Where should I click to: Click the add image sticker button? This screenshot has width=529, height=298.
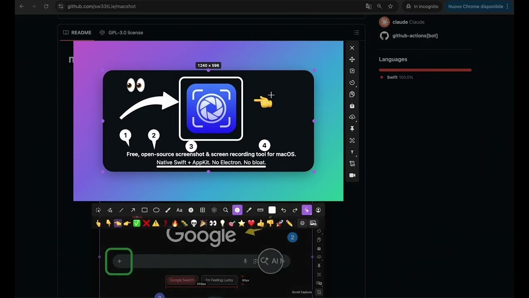tap(313, 223)
